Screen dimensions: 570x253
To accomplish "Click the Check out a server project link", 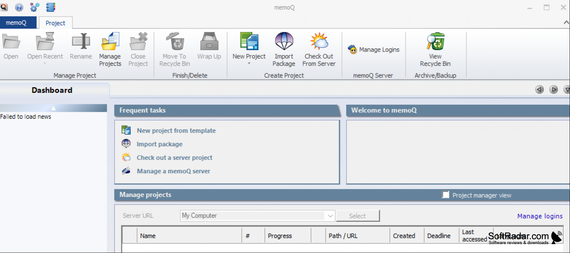I will coord(174,158).
